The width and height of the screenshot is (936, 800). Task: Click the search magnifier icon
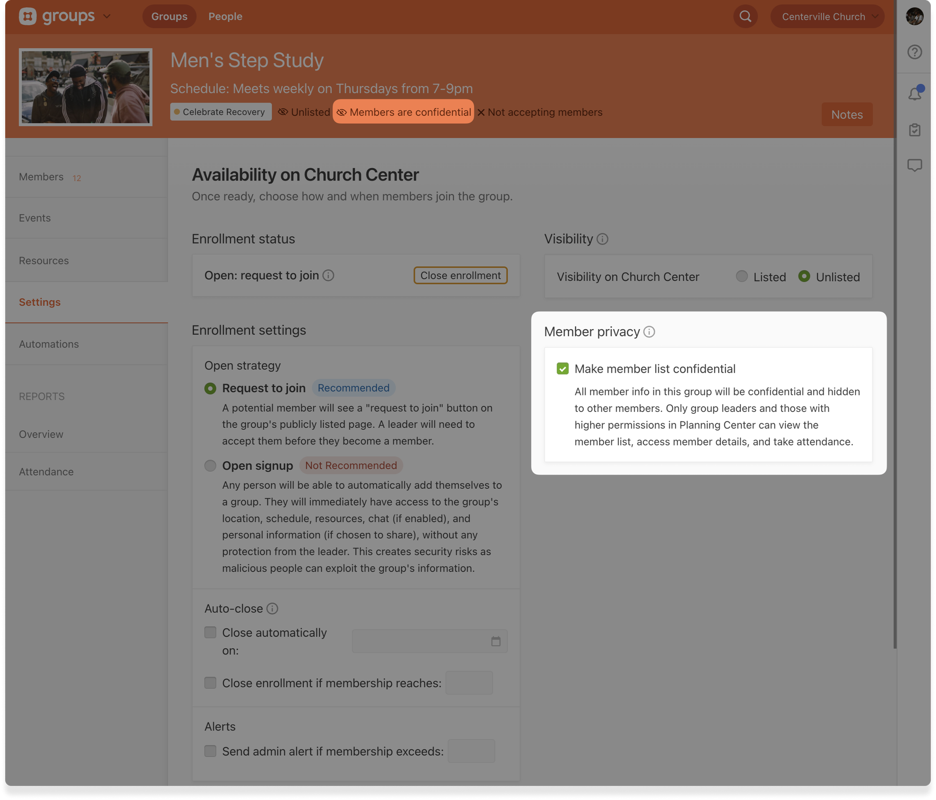(x=745, y=16)
